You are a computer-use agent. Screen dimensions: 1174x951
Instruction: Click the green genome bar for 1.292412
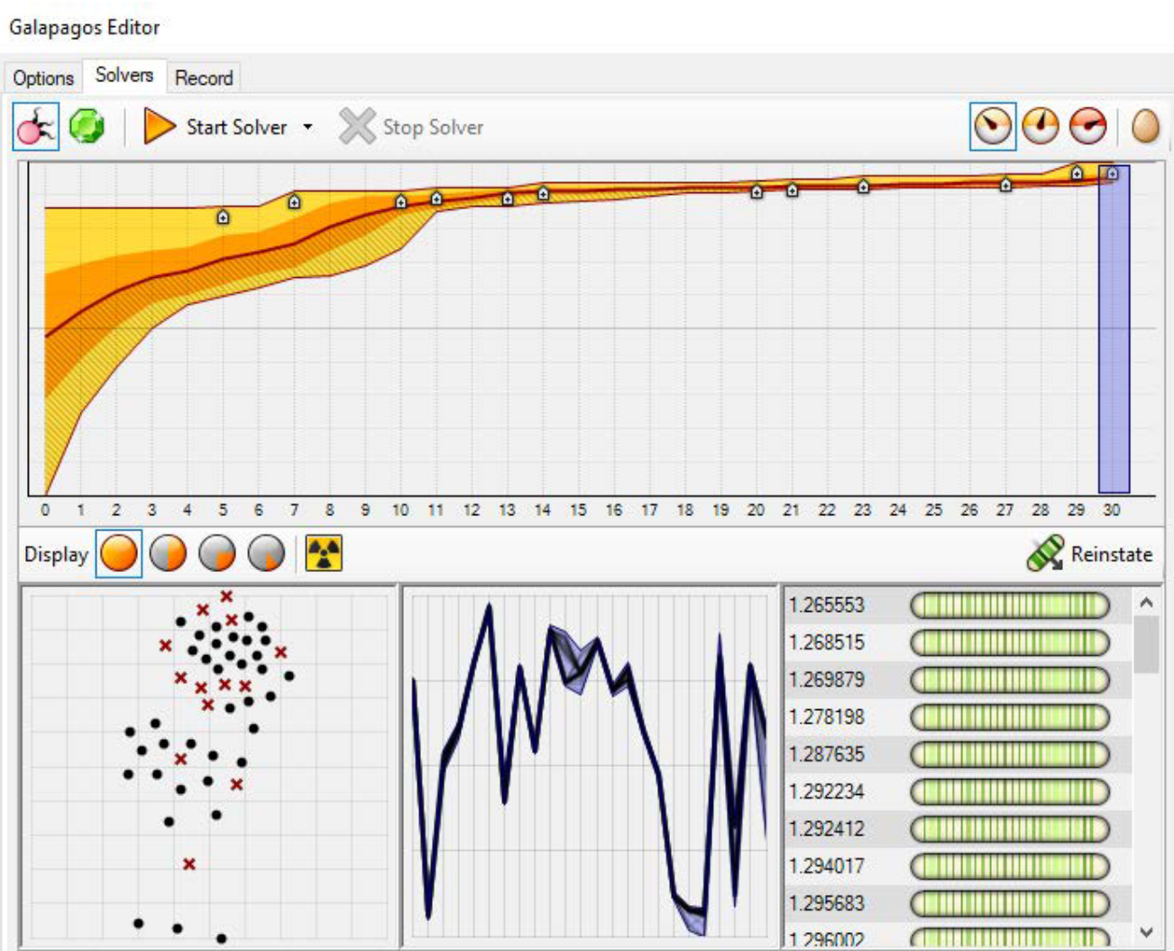(x=1010, y=828)
